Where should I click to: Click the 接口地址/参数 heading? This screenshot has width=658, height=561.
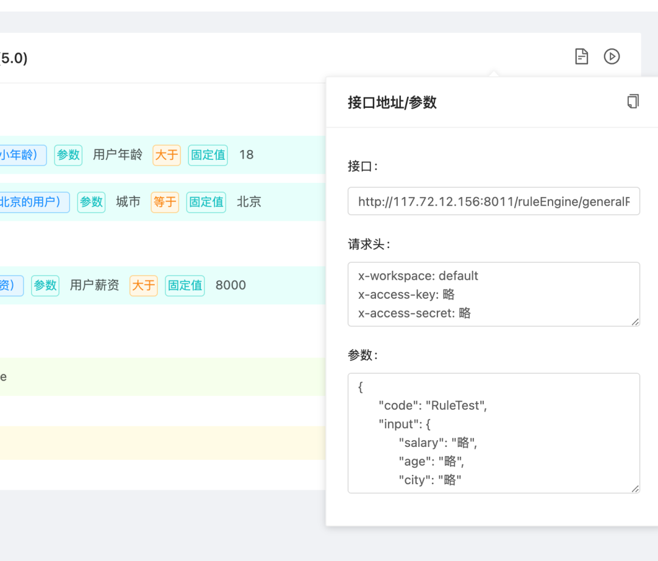392,102
